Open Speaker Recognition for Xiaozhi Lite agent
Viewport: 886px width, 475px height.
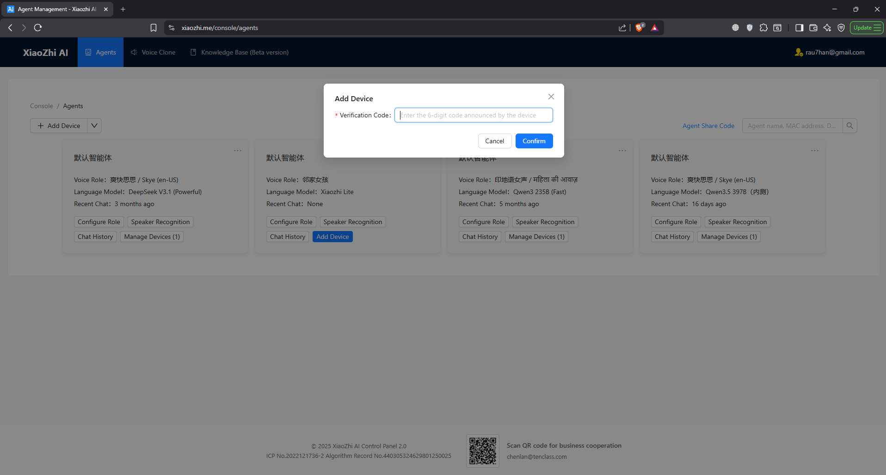[353, 222]
